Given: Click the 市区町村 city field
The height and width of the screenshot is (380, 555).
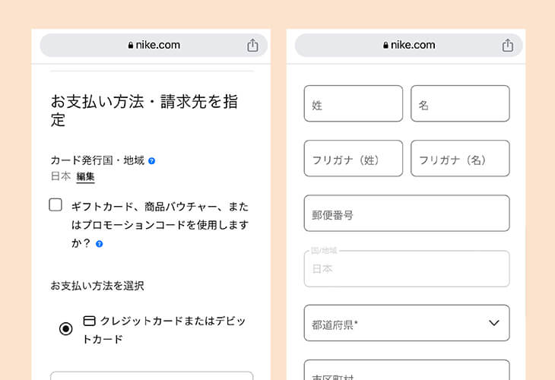Looking at the screenshot, I should pyautogui.click(x=407, y=371).
